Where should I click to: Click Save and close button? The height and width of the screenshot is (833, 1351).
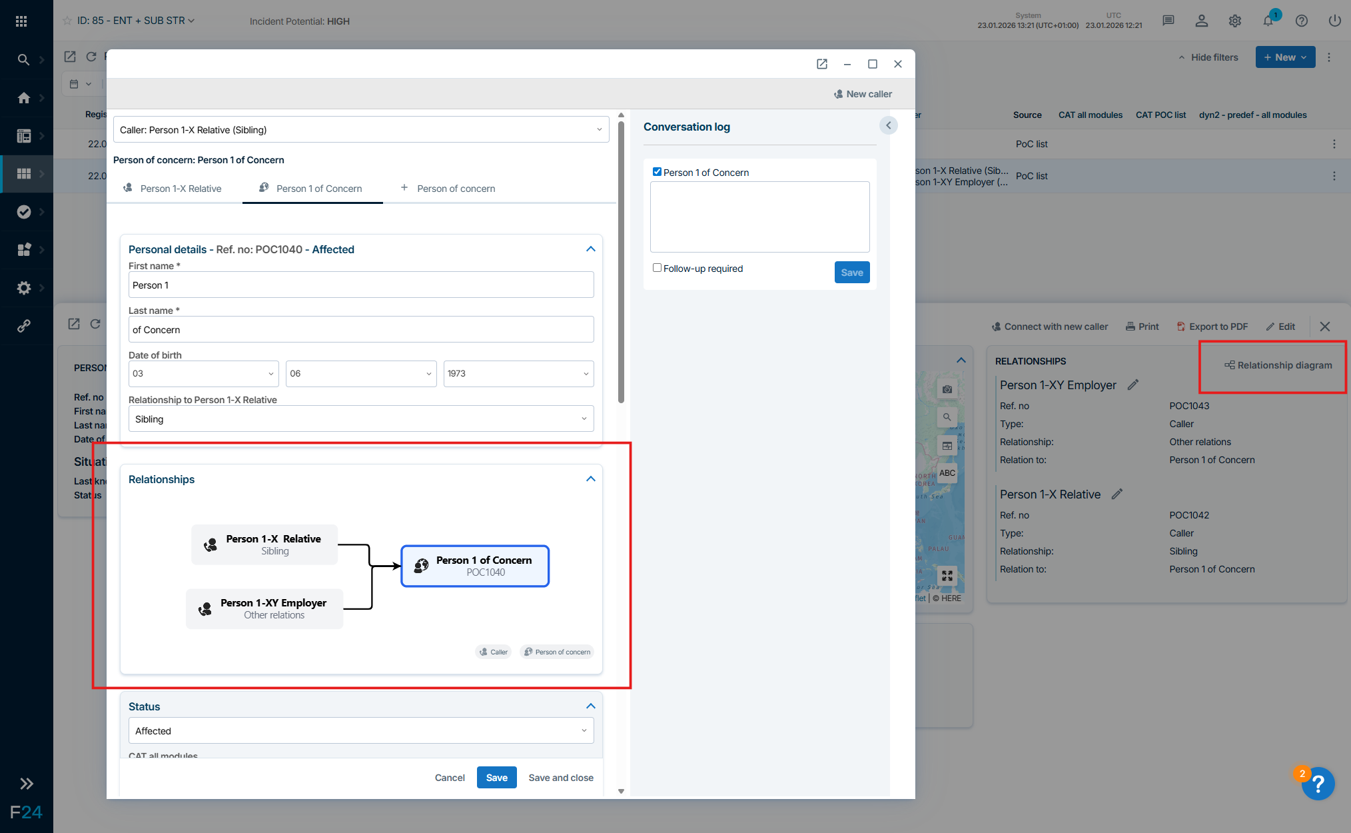click(560, 778)
